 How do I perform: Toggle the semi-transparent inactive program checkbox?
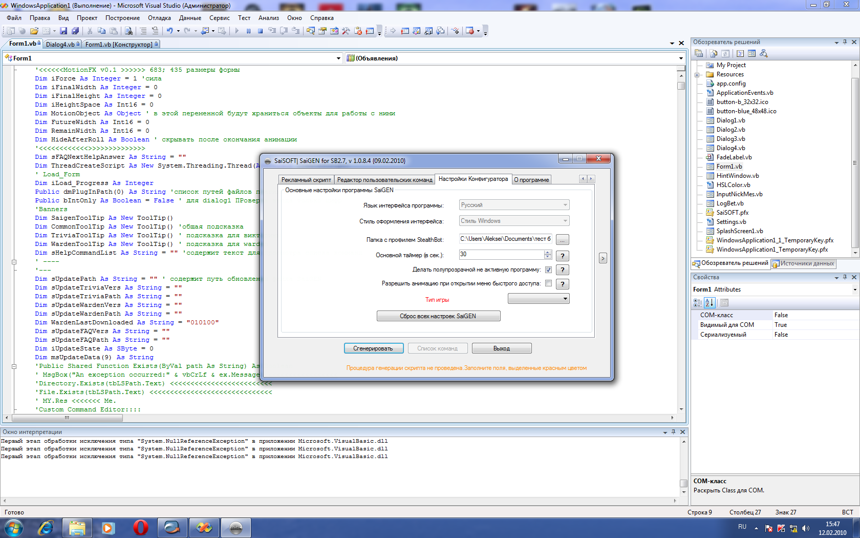pyautogui.click(x=548, y=270)
